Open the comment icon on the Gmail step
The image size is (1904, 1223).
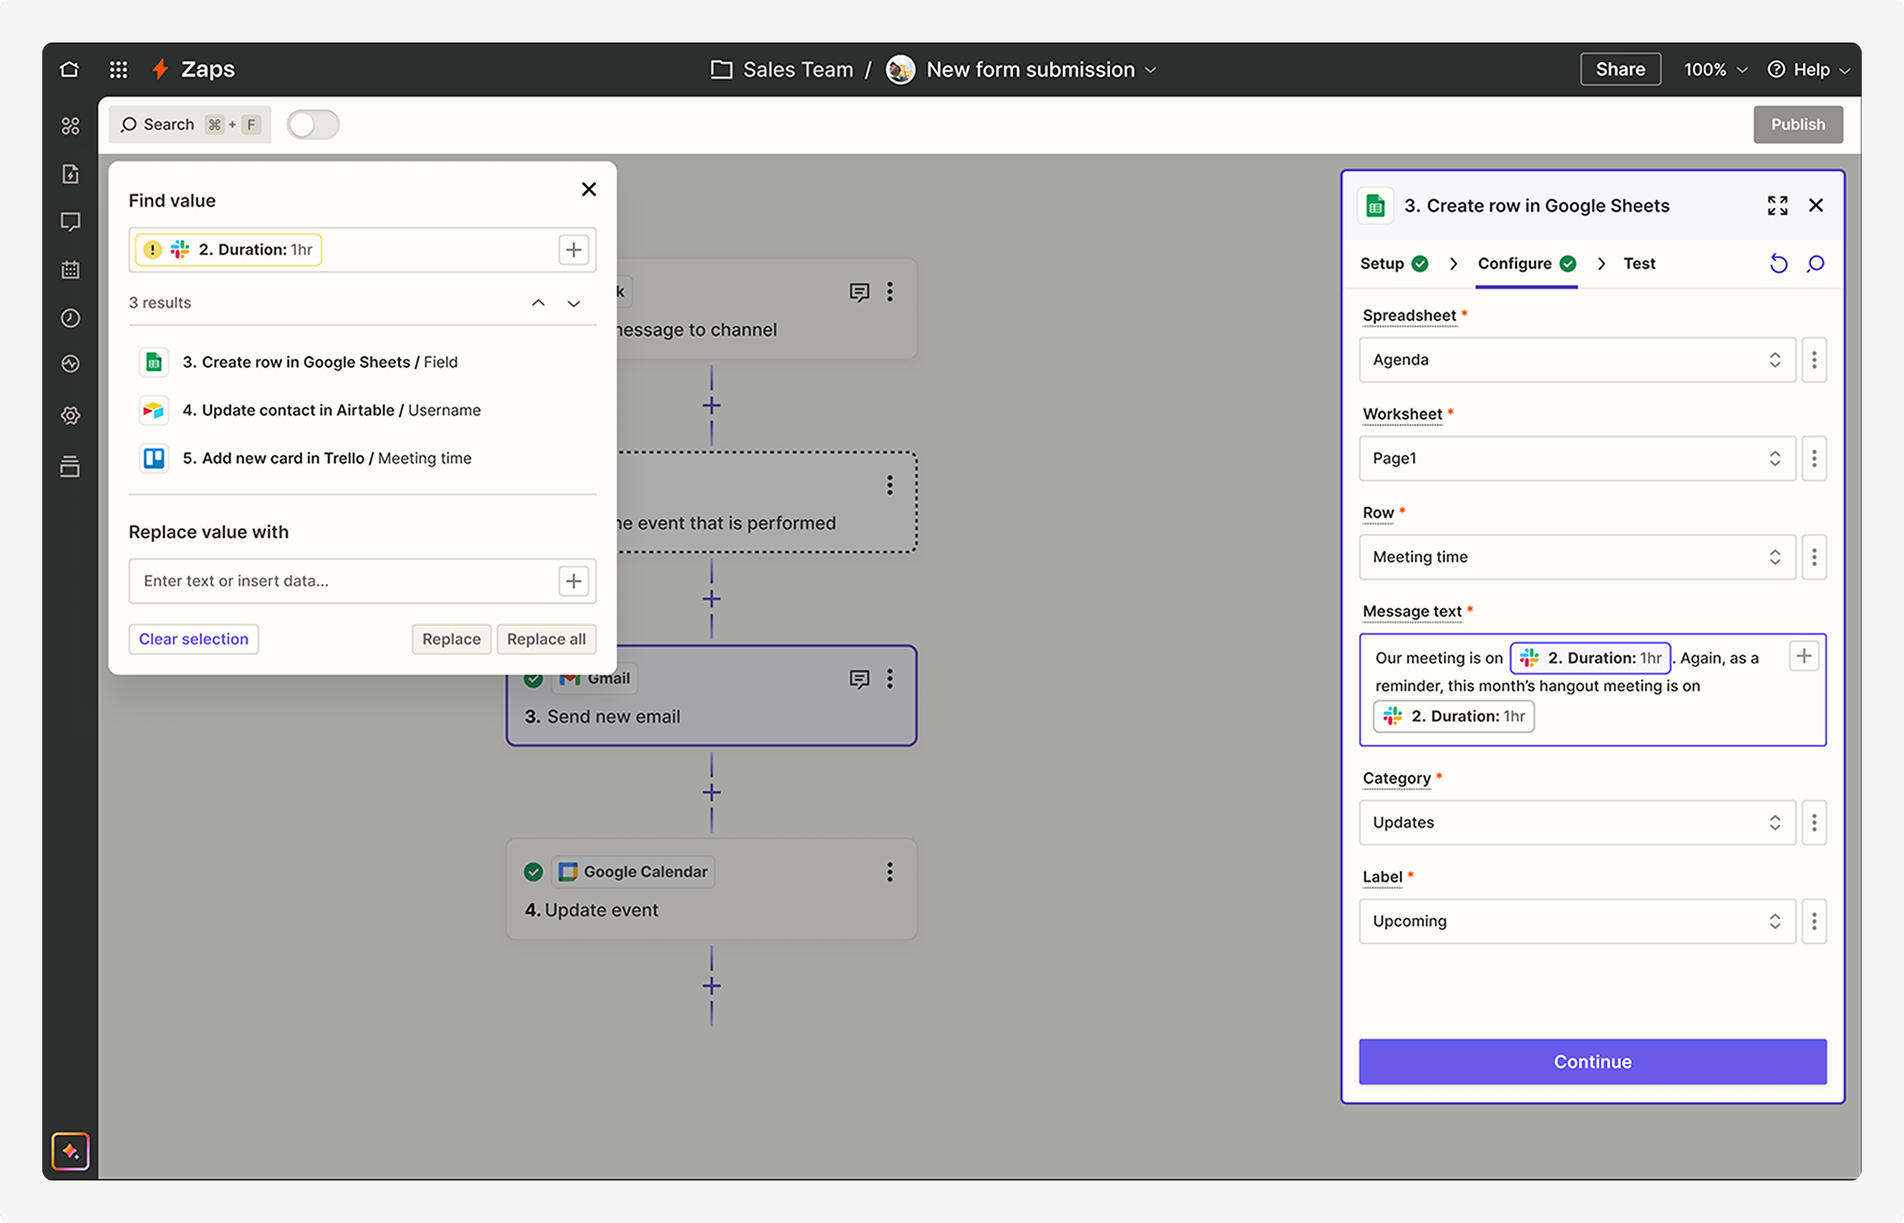859,679
